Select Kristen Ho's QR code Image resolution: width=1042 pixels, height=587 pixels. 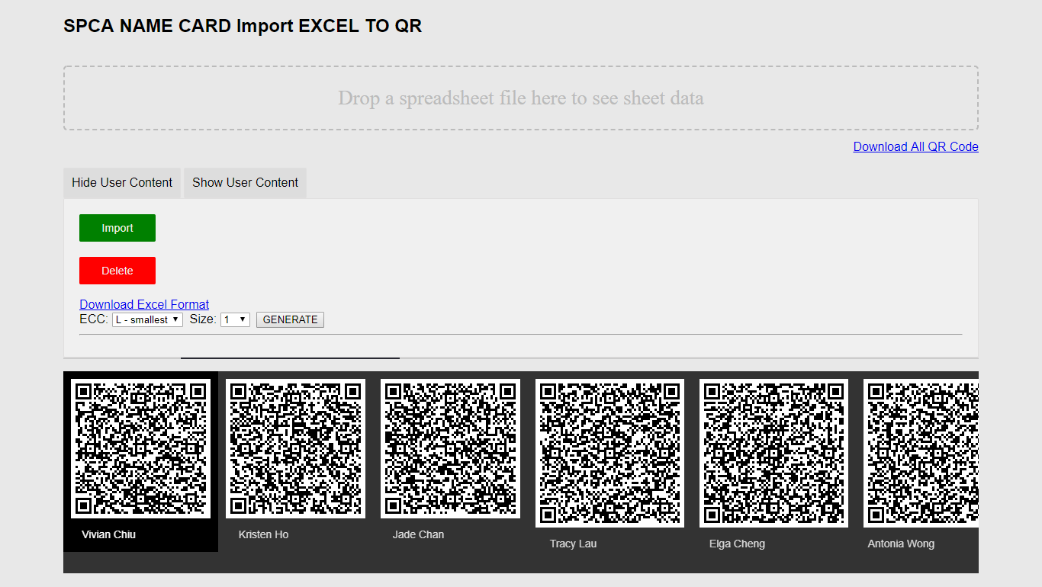[295, 448]
